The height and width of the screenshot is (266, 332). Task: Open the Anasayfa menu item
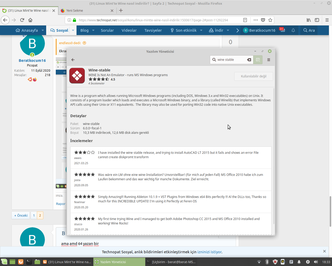pyautogui.click(x=27, y=30)
